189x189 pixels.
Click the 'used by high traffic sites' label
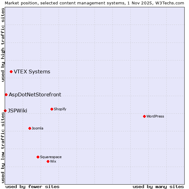tap(3, 45)
